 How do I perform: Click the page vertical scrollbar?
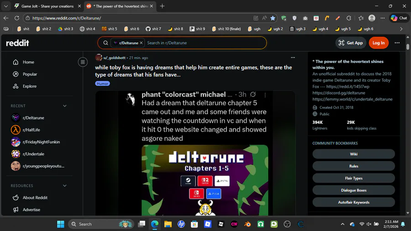click(x=408, y=47)
